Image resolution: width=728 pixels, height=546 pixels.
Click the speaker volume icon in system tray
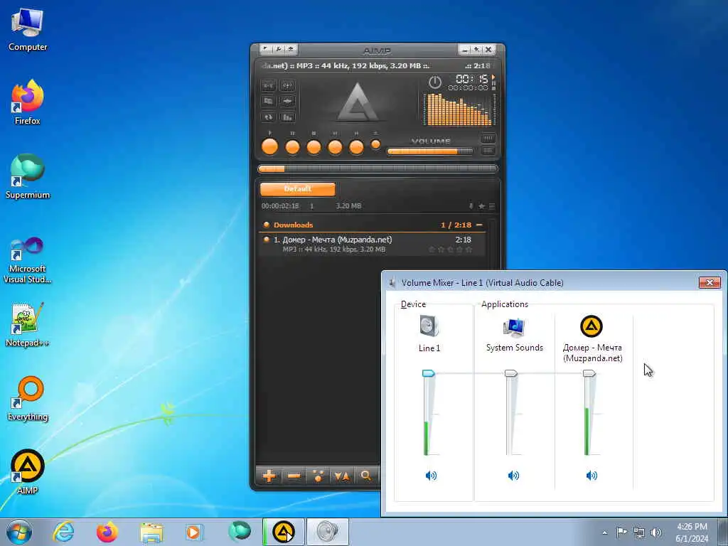click(x=655, y=532)
